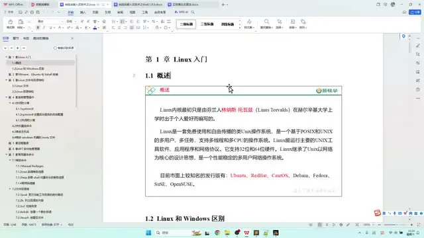This screenshot has width=424, height=238.
Task: Click the 排版 layout icon in ribbon
Action: pyautogui.click(x=293, y=22)
